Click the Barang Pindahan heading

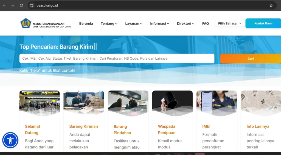[122, 130]
